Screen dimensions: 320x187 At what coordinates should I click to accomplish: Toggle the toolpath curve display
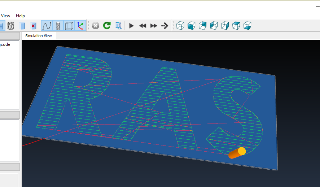[x=47, y=26]
